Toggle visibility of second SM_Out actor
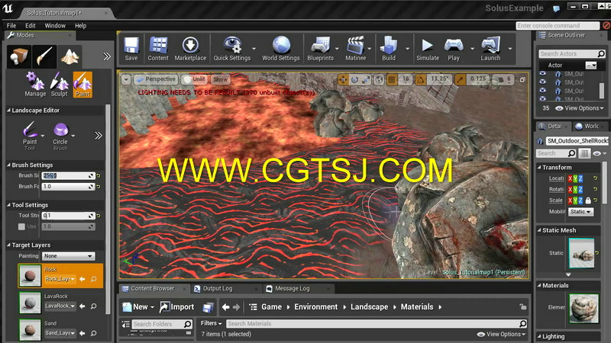The height and width of the screenshot is (343, 611). (x=542, y=82)
